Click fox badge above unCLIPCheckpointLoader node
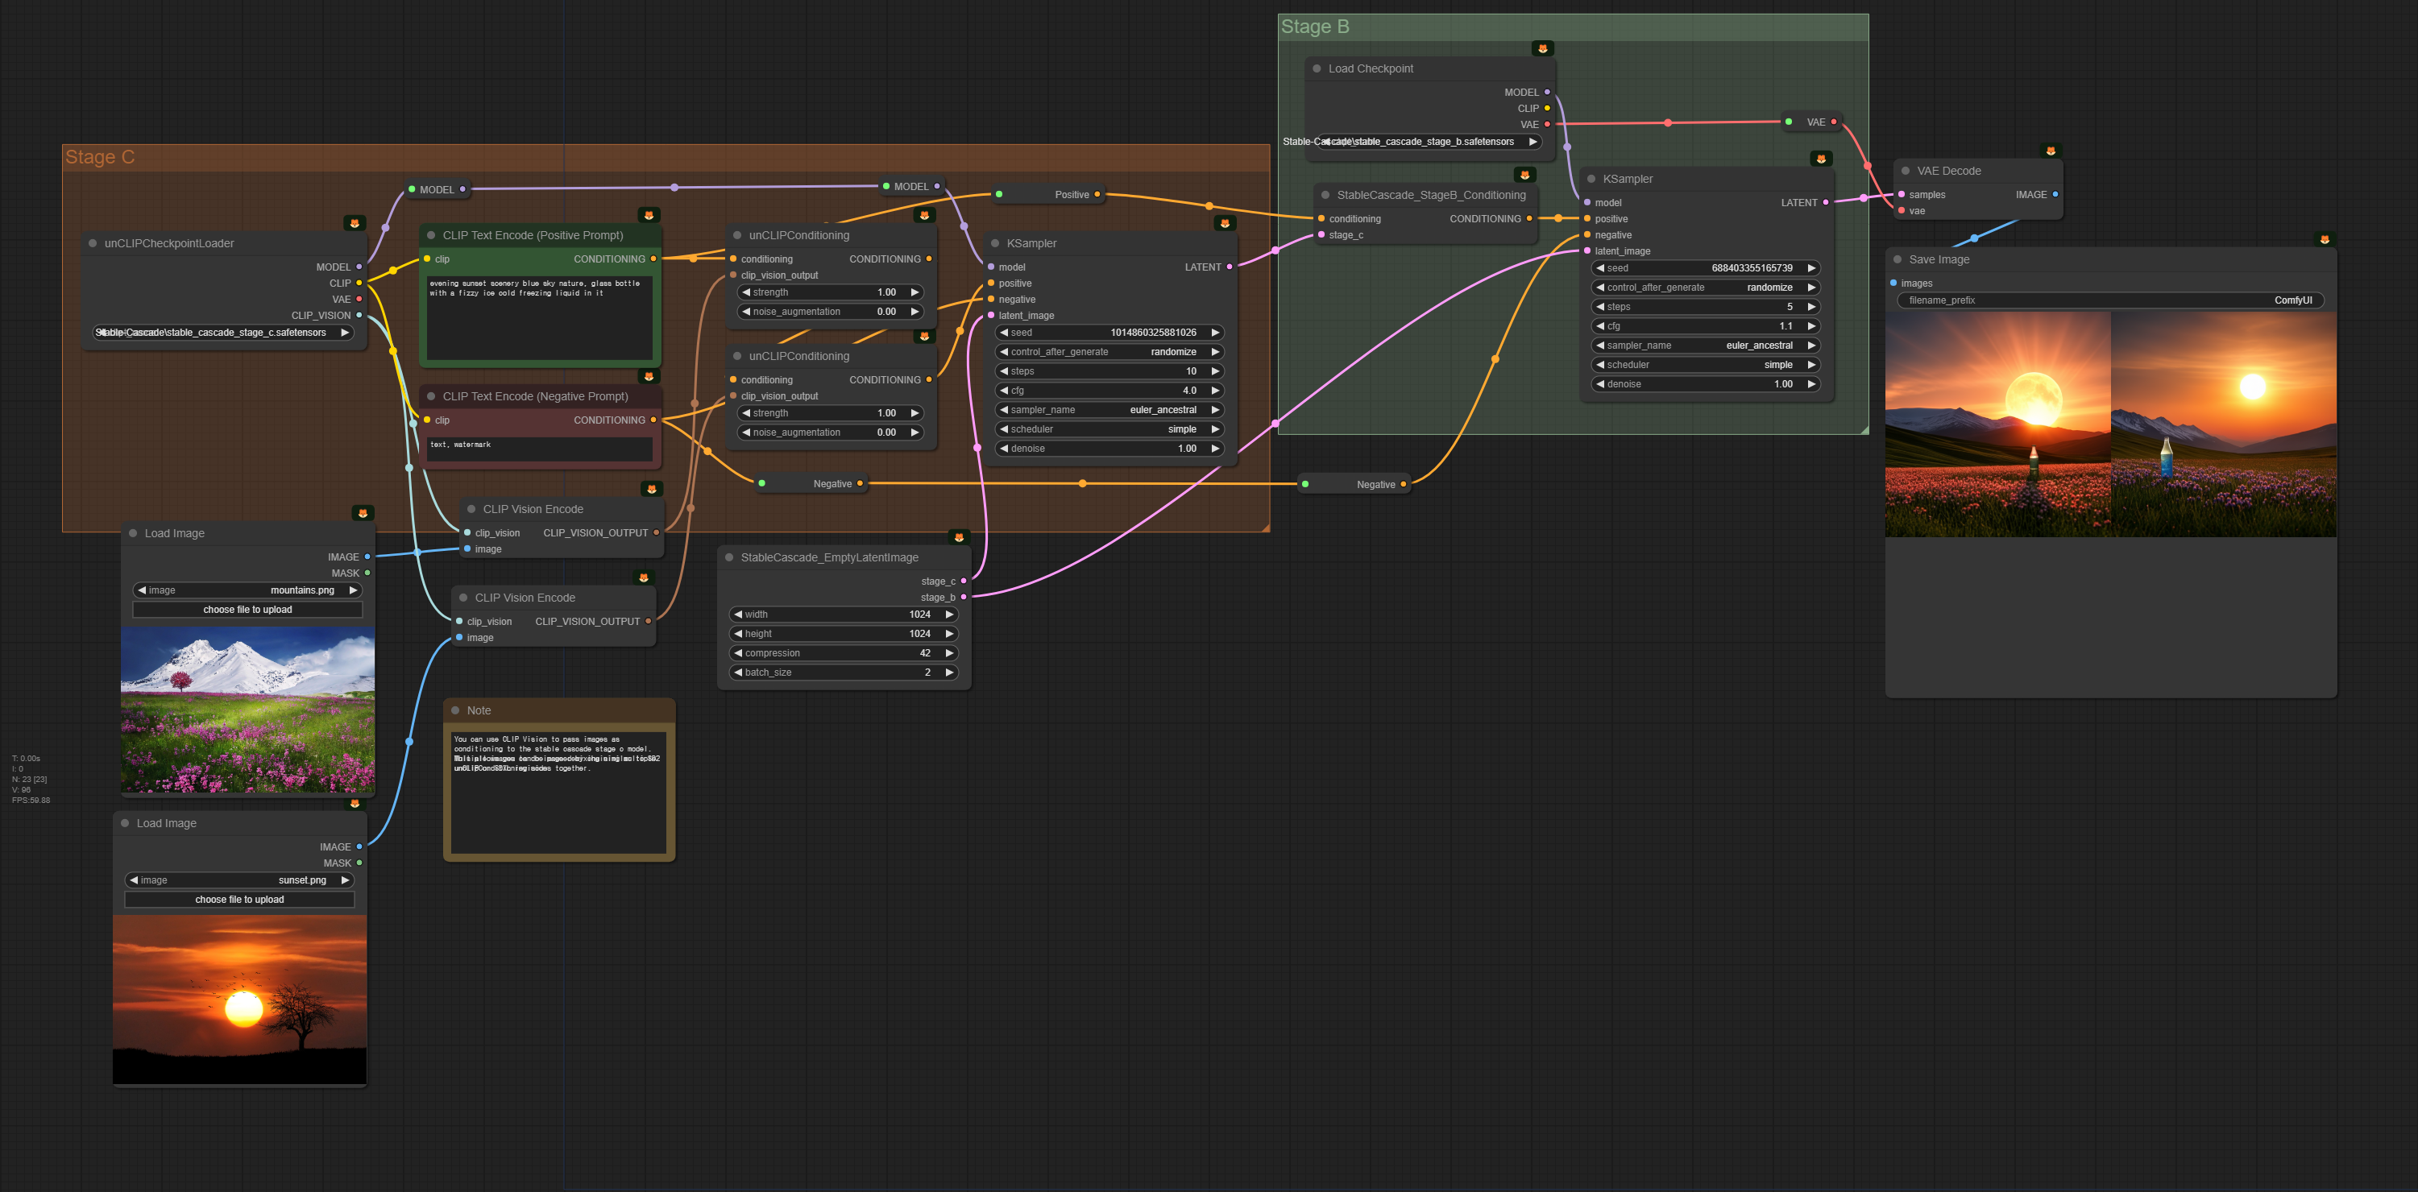This screenshot has width=2418, height=1192. 354,223
